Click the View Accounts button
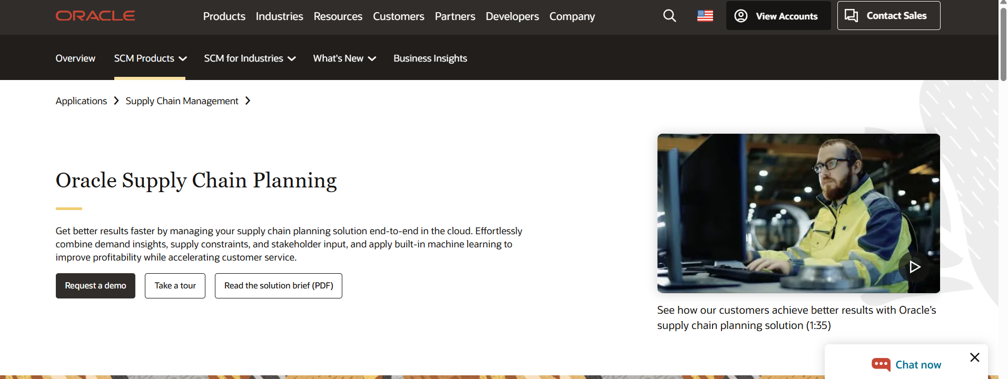1008x379 pixels. [778, 16]
